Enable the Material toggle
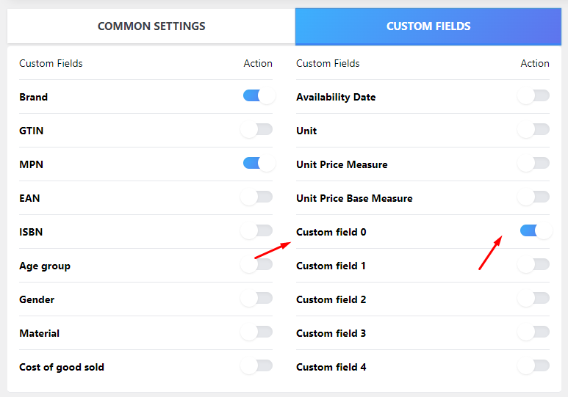 (258, 332)
